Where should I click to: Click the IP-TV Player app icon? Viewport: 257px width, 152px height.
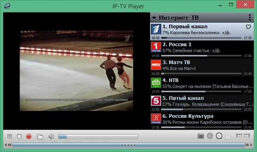coord(7,6)
